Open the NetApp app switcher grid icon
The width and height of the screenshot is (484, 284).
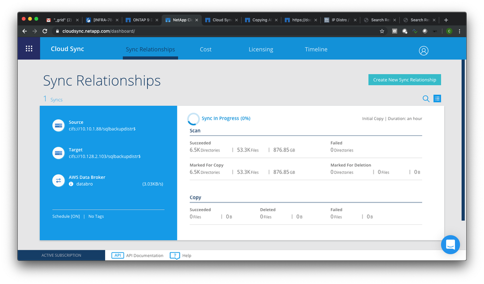pyautogui.click(x=29, y=49)
